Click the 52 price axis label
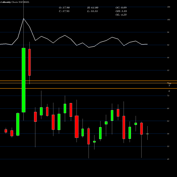This screenshot has width=177, height=177. coord(168,146)
